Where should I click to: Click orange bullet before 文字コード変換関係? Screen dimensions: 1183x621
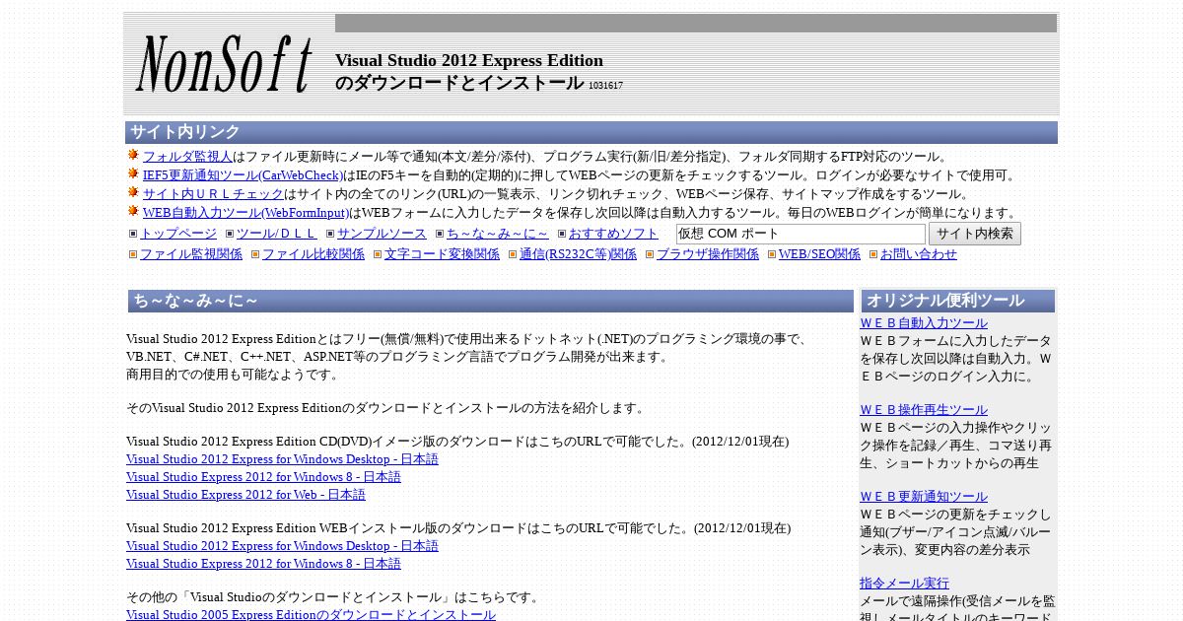pos(378,254)
